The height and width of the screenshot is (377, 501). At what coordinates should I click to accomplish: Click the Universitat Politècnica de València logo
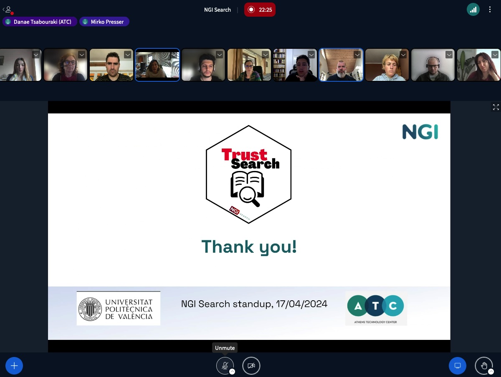[119, 309]
